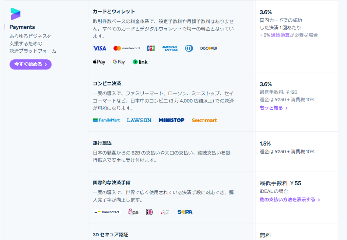Viewport: 347px width, 240px height.
Task: Click the Stripe Payments product logo icon
Action: coord(16,14)
